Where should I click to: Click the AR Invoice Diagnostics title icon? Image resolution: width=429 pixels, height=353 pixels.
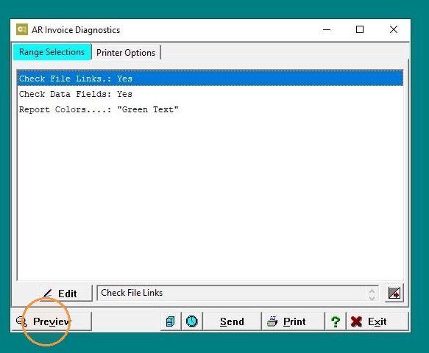click(22, 29)
